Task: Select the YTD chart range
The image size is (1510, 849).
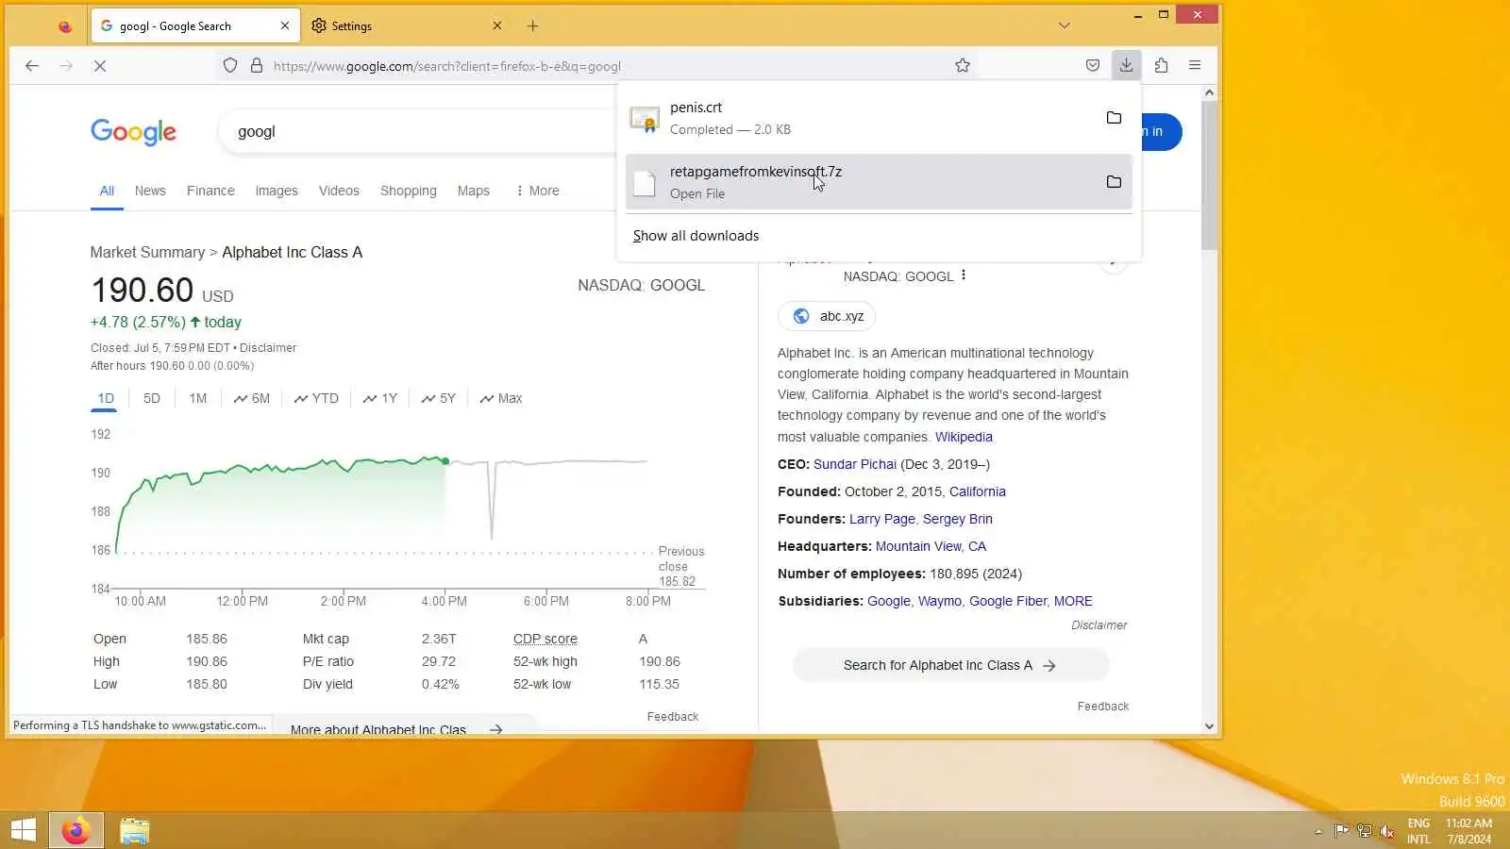Action: 316,398
